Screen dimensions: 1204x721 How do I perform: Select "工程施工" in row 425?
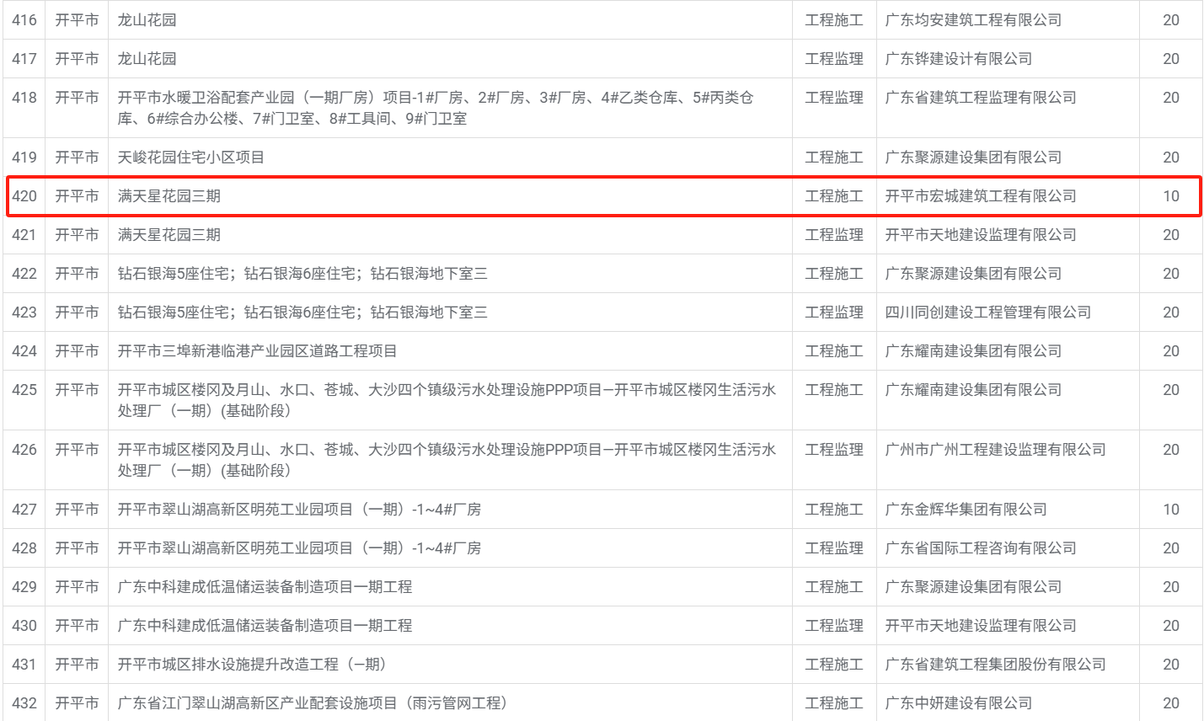[834, 390]
